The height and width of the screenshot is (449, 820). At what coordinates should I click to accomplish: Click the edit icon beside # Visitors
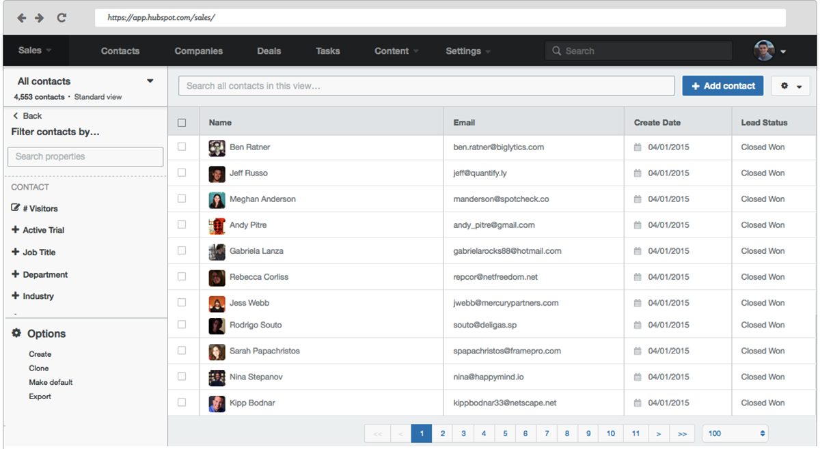[x=16, y=208]
